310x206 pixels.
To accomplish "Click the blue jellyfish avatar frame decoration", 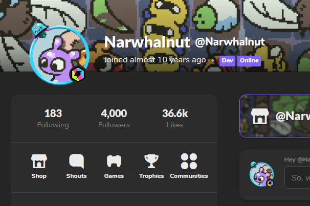I will [x=39, y=30].
